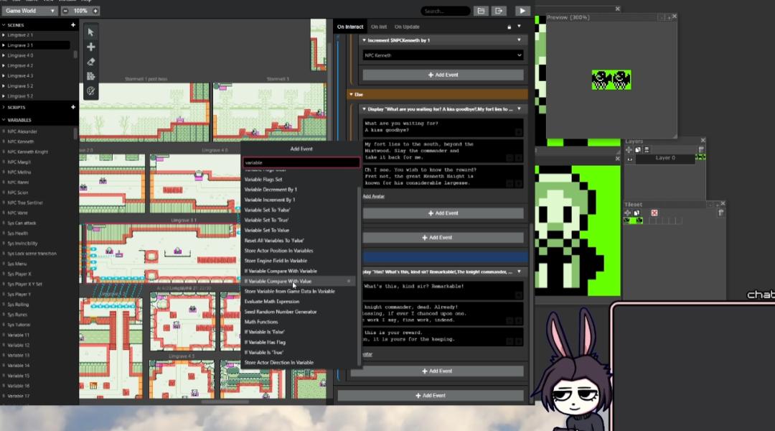Toggle Layer 0 visibility eye
This screenshot has height=431, width=775.
coord(630,159)
